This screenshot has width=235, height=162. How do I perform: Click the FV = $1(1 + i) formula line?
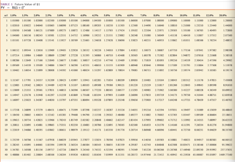[12, 8]
